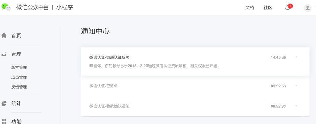The width and height of the screenshot is (316, 124).
Task: Expand the 微信认证-已派单 notification arrow
Action: [x=296, y=86]
